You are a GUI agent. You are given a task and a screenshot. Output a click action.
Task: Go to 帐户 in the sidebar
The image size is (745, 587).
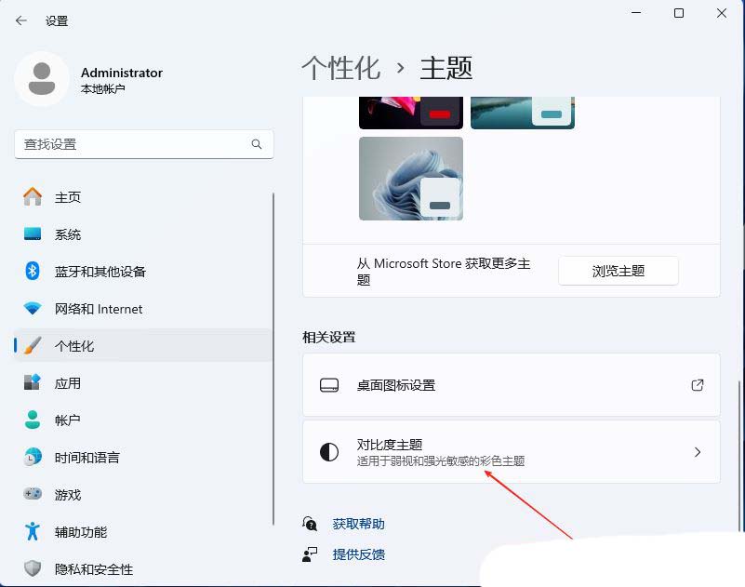68,420
